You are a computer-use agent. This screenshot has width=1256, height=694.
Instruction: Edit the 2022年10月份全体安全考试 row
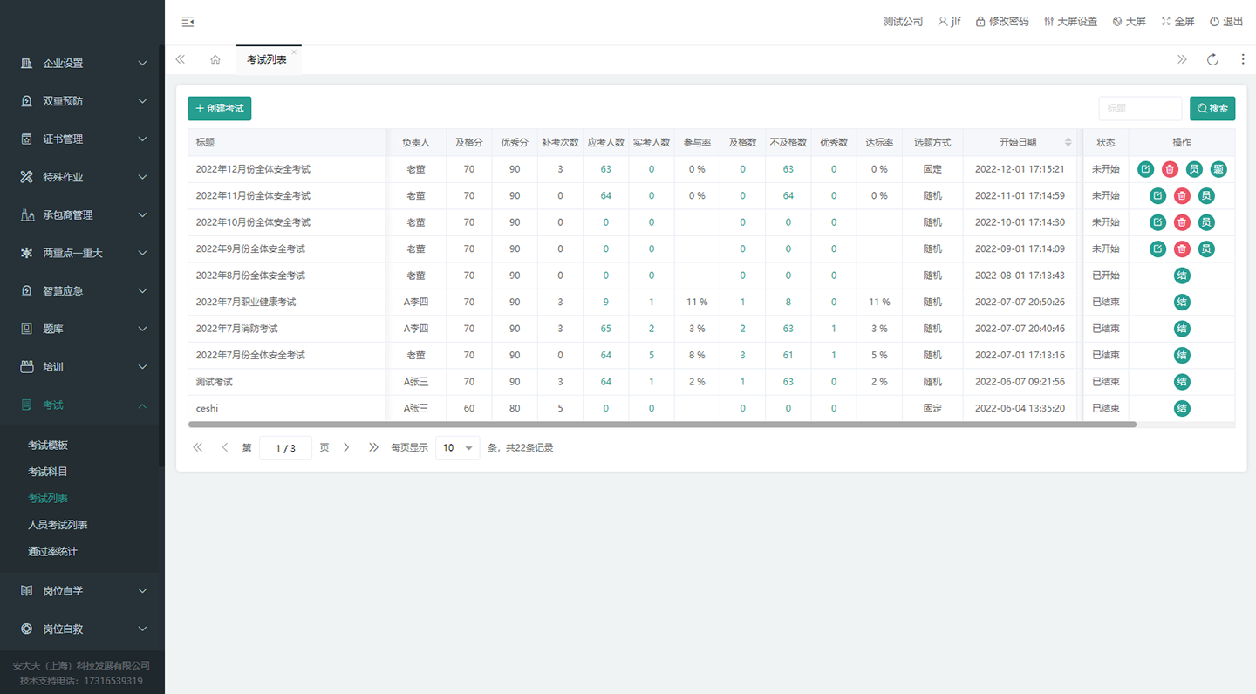pos(1157,222)
